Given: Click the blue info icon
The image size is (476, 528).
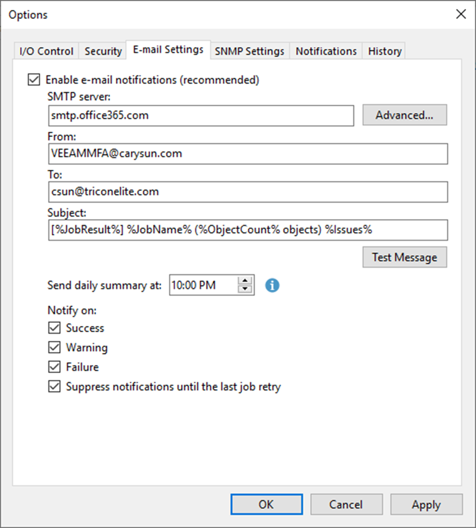Looking at the screenshot, I should tap(272, 285).
